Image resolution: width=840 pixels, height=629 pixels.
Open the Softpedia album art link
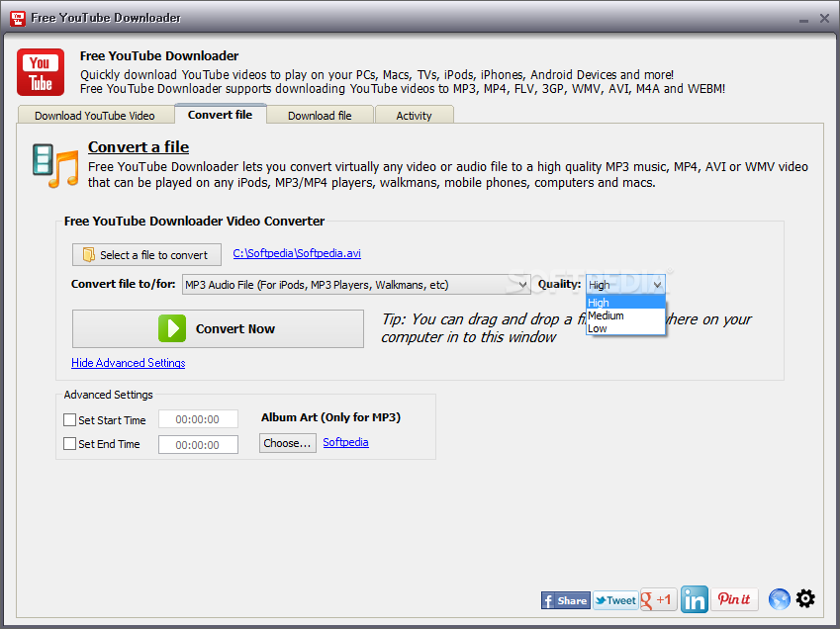345,442
